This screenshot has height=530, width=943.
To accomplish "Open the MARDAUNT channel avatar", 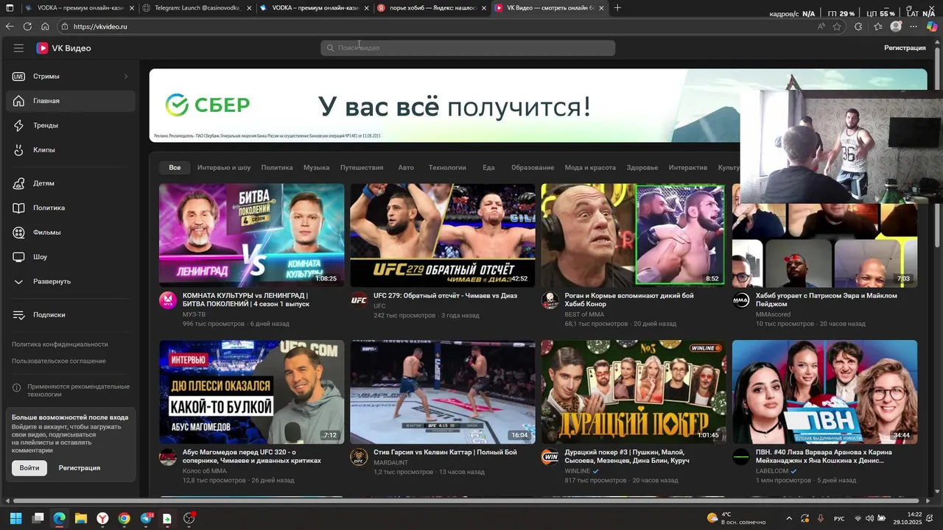I will (x=359, y=457).
